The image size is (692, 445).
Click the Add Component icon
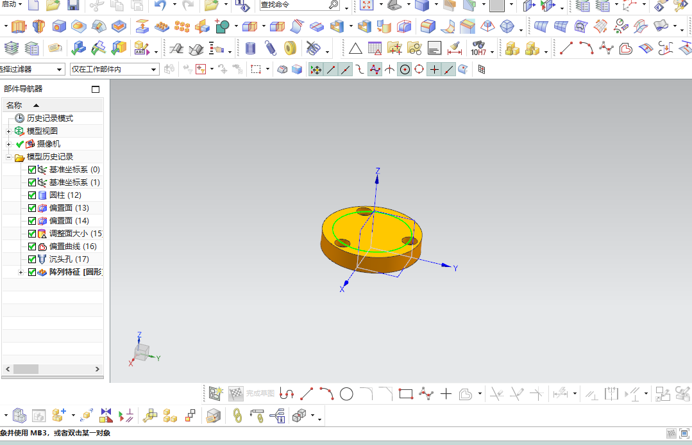[x=59, y=416]
